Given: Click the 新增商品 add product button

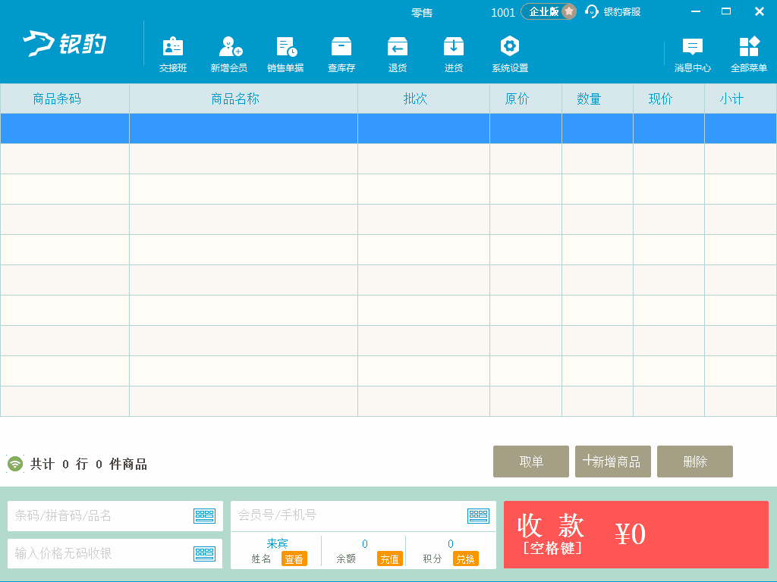Looking at the screenshot, I should coord(613,462).
